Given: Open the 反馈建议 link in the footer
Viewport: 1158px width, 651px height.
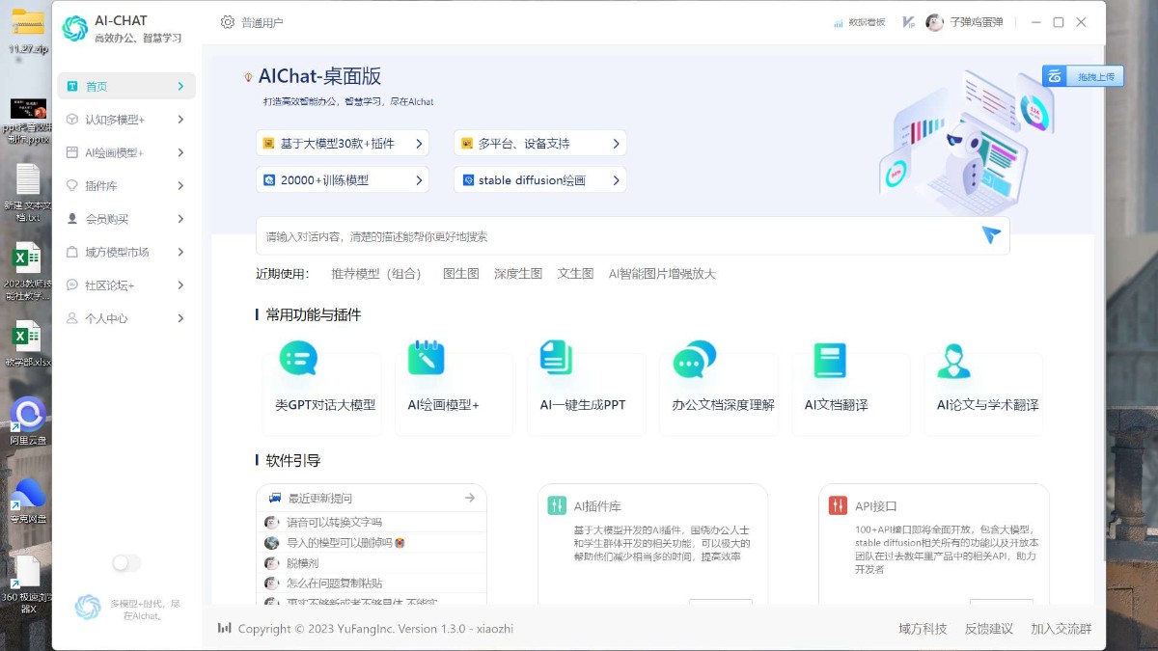Looking at the screenshot, I should click(988, 628).
